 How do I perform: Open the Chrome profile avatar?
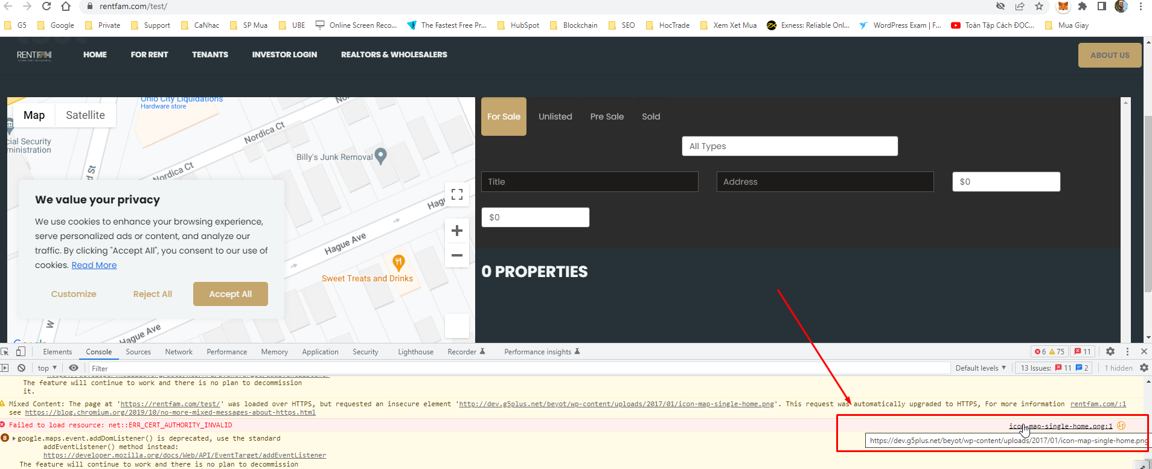1121,6
